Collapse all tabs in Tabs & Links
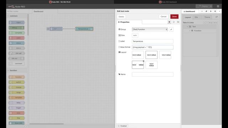This screenshot has height=128, width=228. point(204,23)
